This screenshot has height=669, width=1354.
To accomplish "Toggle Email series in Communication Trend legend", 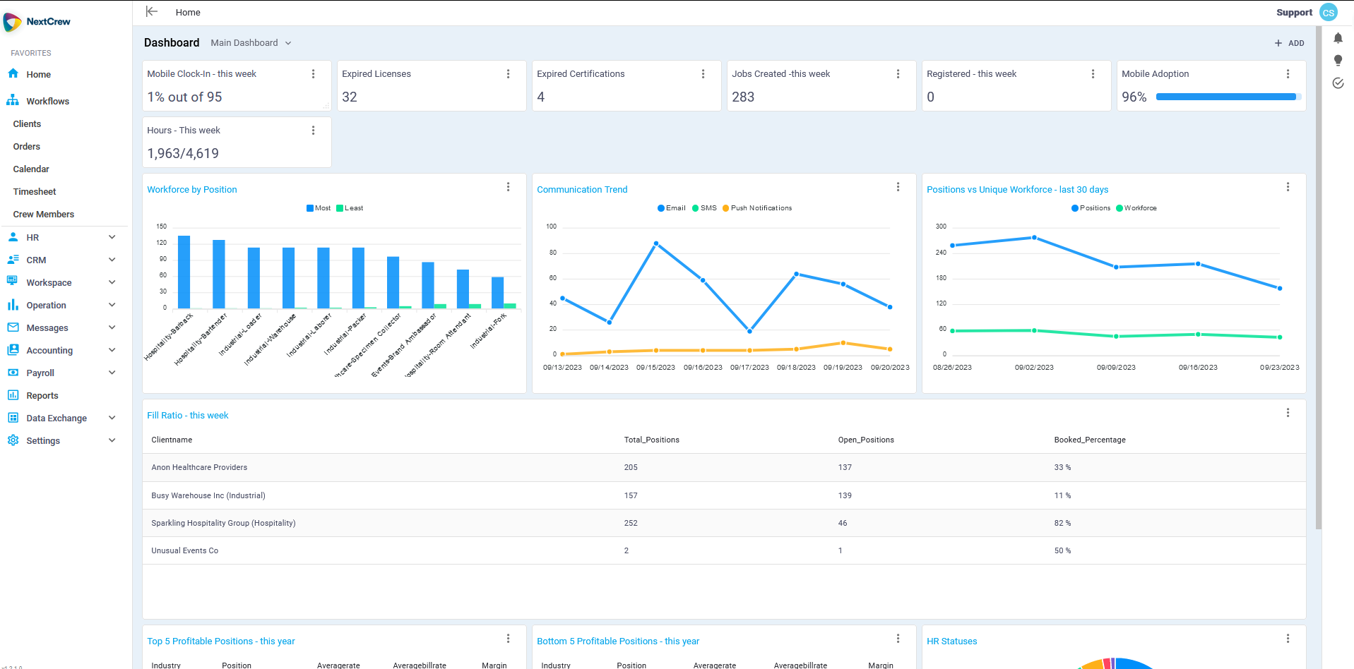I will coord(672,208).
